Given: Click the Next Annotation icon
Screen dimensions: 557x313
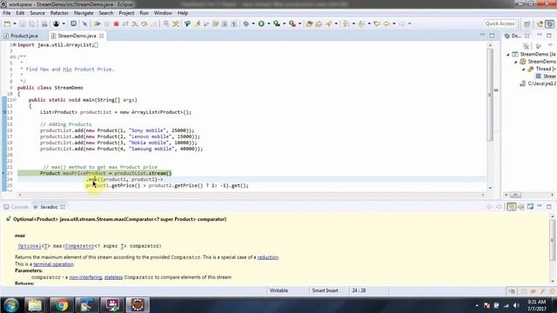Looking at the screenshot, I should [x=346, y=23].
